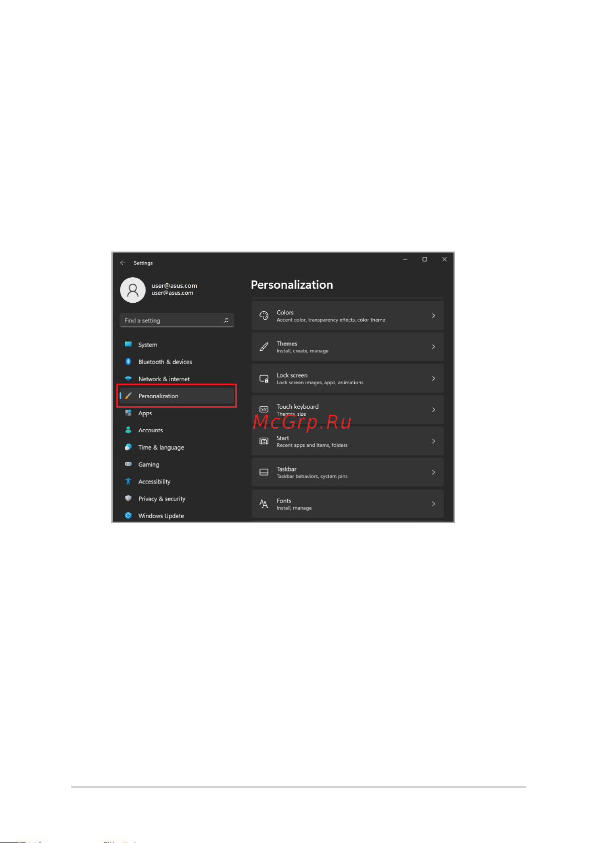Go to Gaming settings

pyautogui.click(x=177, y=464)
